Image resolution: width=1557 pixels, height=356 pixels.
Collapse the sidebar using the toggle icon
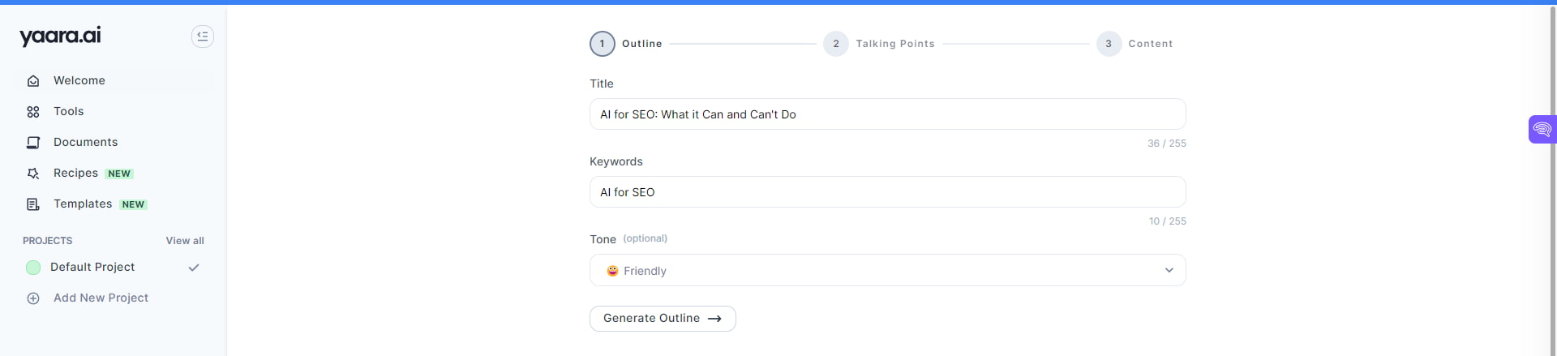tap(203, 36)
